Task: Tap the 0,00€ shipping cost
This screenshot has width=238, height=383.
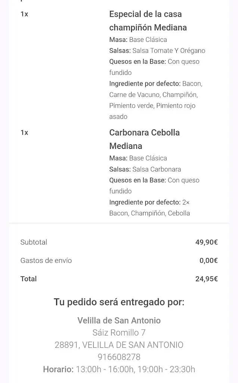Action: [x=208, y=260]
